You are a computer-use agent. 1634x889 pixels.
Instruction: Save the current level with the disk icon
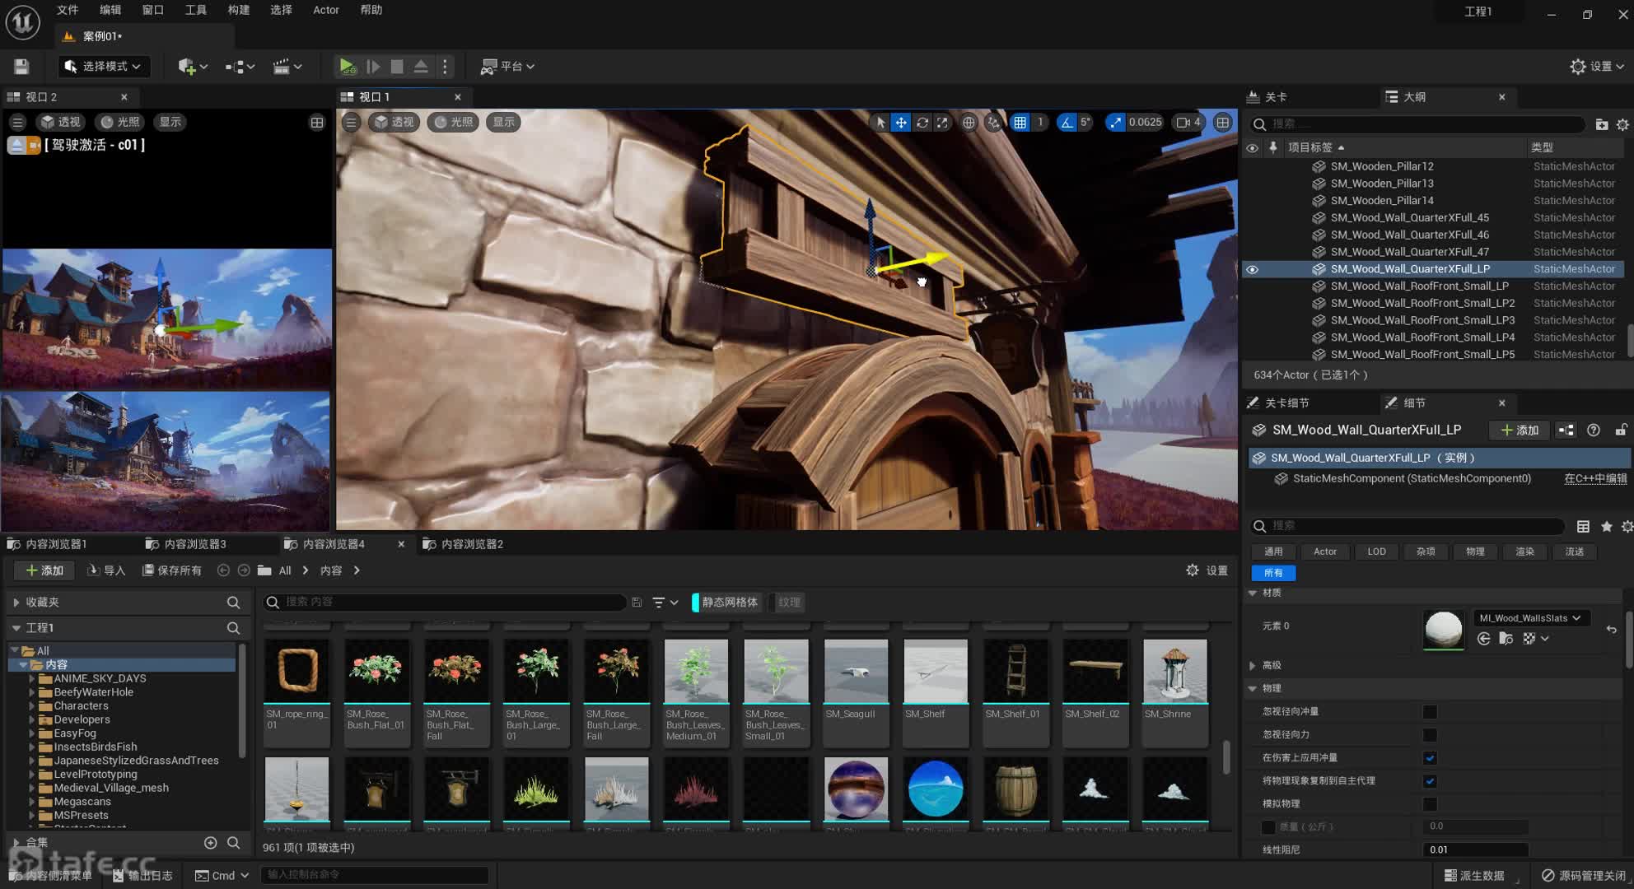point(21,67)
